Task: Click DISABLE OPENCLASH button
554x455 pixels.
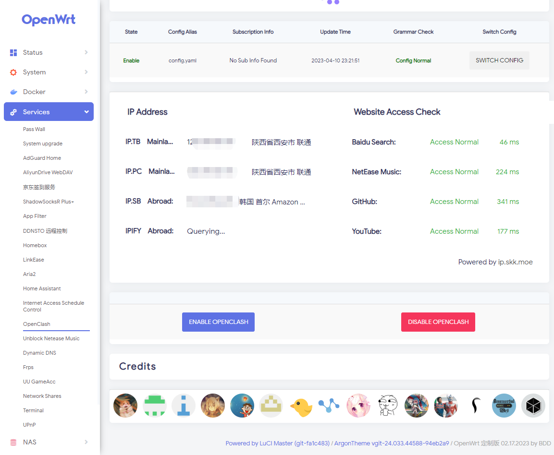Action: coord(438,322)
